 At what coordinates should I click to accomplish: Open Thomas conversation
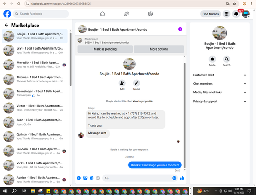click(35, 79)
